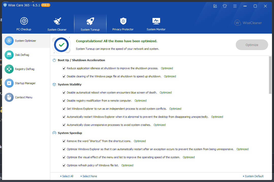The image size is (274, 182).
Task: Click the System Tuneup description text
Action: (x=117, y=49)
